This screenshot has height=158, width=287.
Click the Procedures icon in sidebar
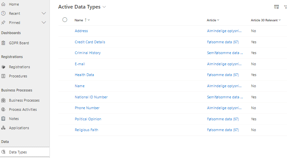click(3, 76)
